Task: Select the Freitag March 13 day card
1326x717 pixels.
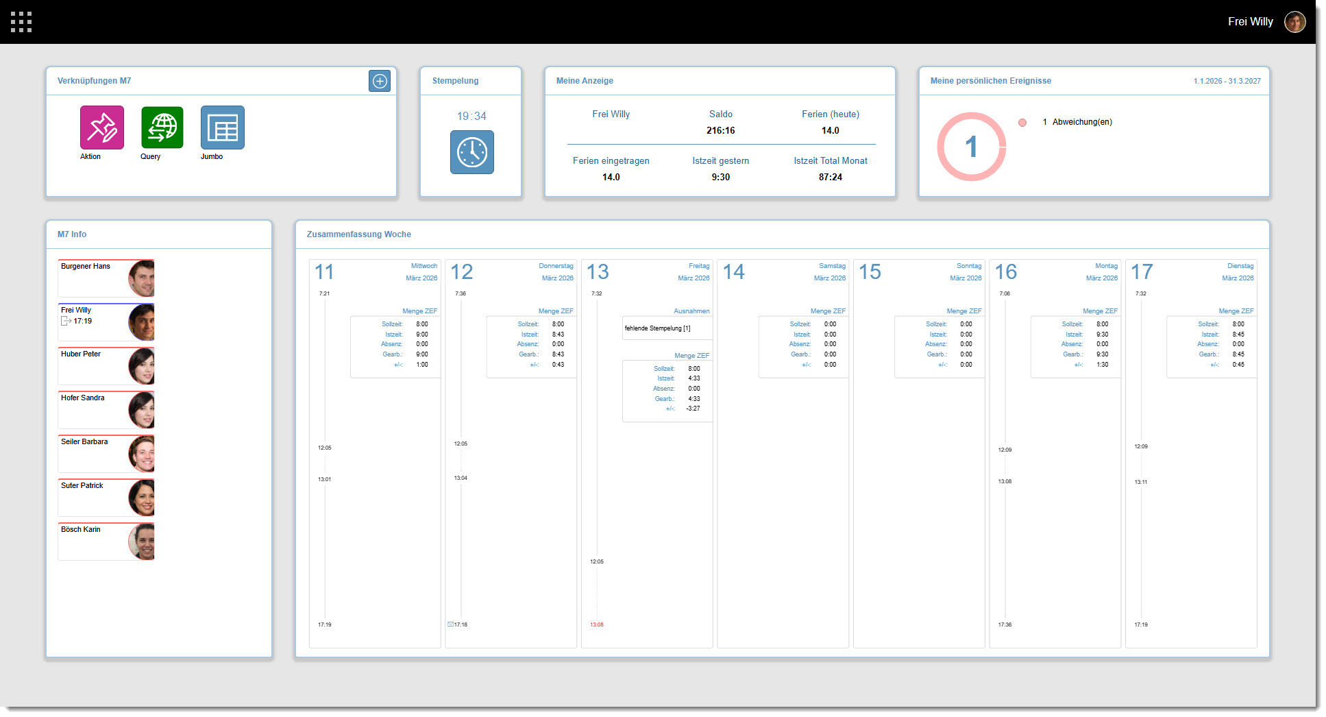Action: (x=646, y=452)
